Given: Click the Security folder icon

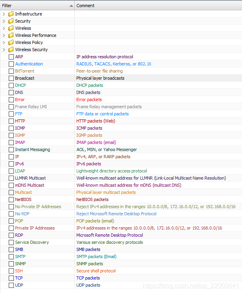Looking at the screenshot, I should coord(11,21).
